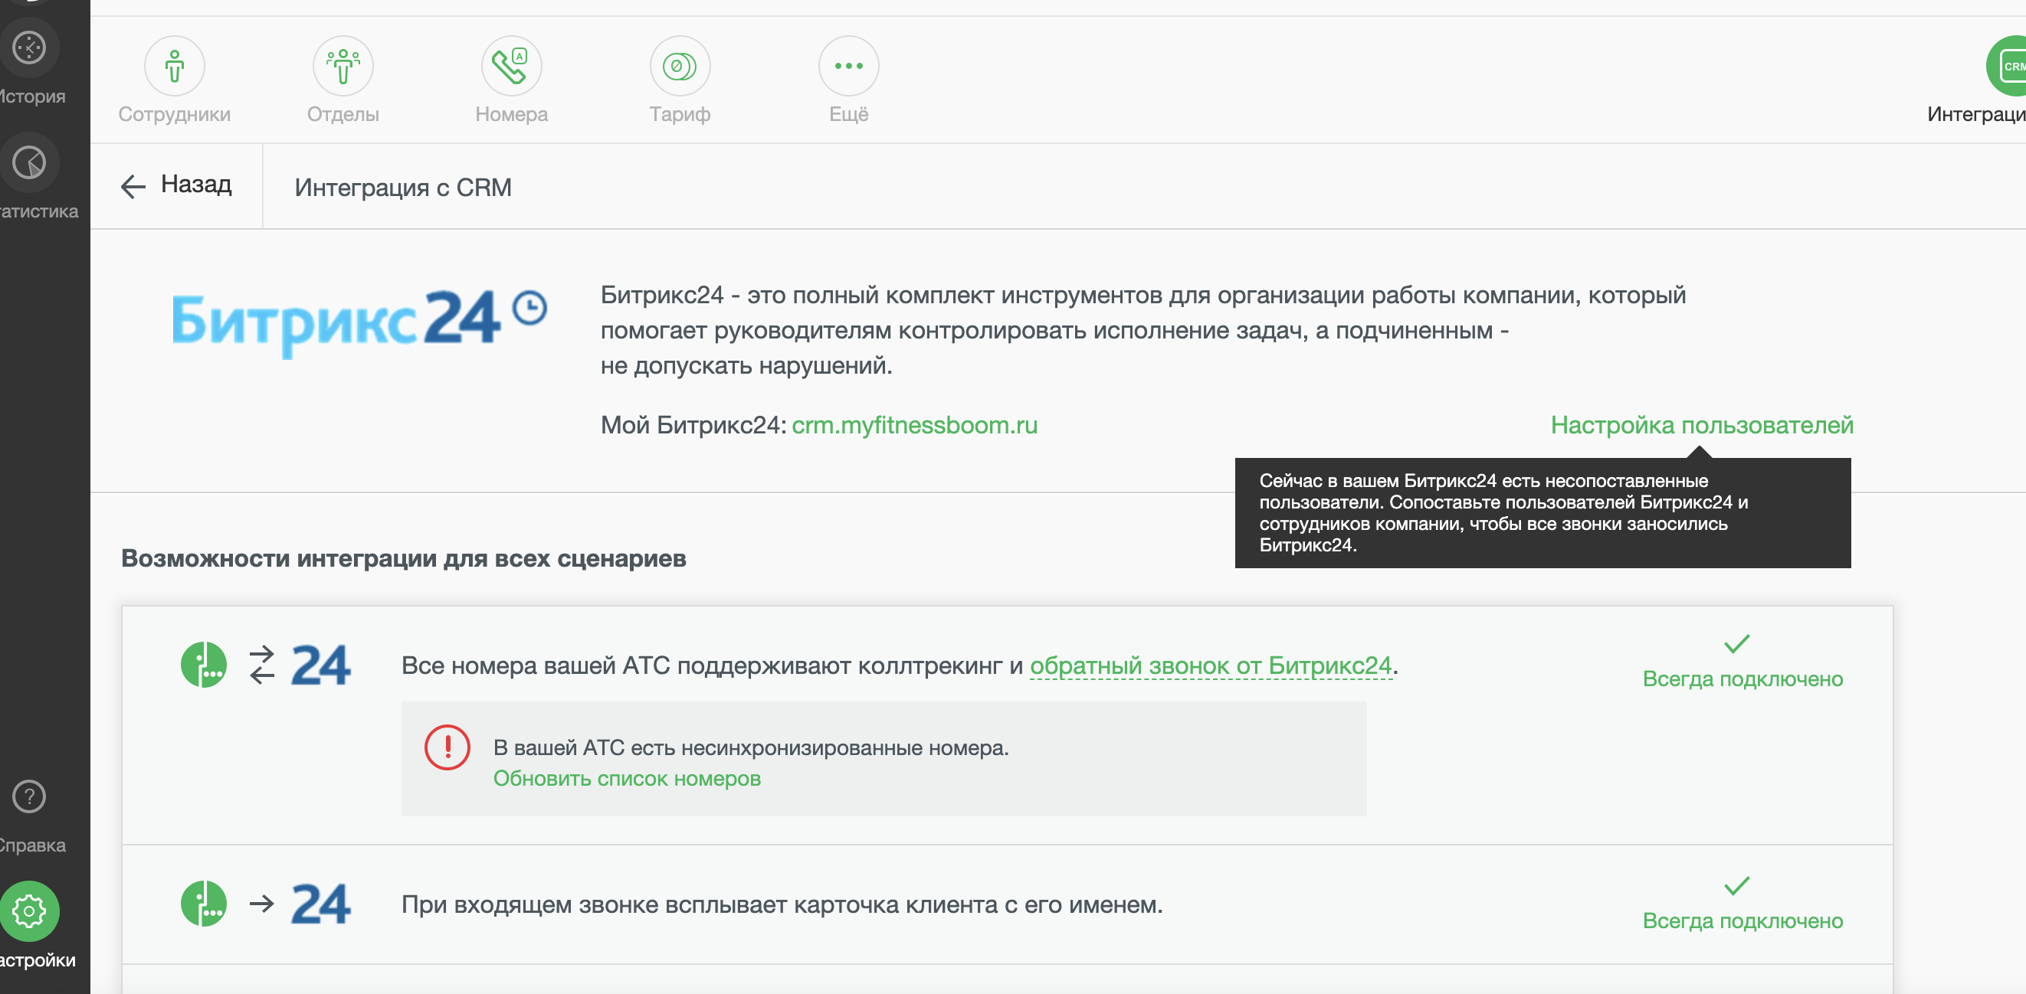Open the Тариф coins icon
This screenshot has width=2026, height=994.
(680, 66)
